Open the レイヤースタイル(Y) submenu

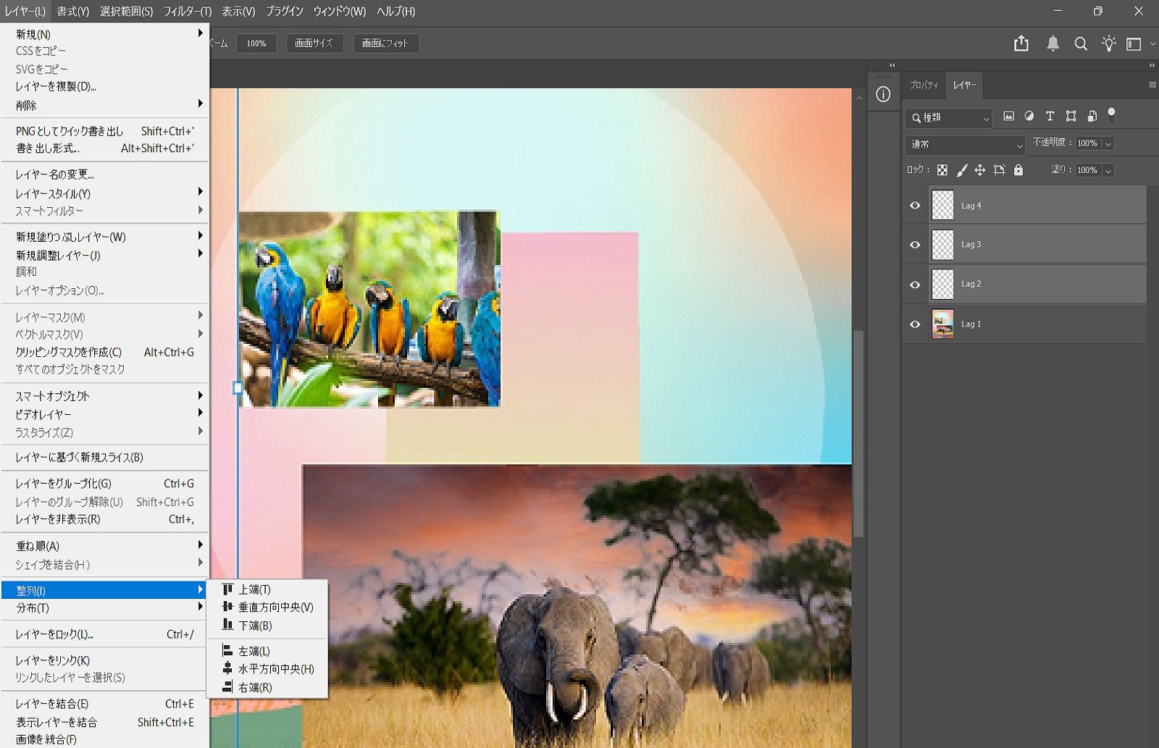click(105, 193)
